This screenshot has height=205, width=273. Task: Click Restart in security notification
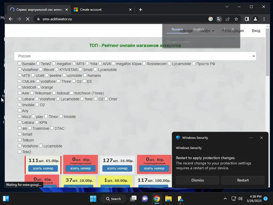click(x=243, y=180)
